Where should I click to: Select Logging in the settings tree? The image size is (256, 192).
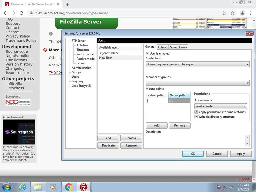tap(77, 81)
